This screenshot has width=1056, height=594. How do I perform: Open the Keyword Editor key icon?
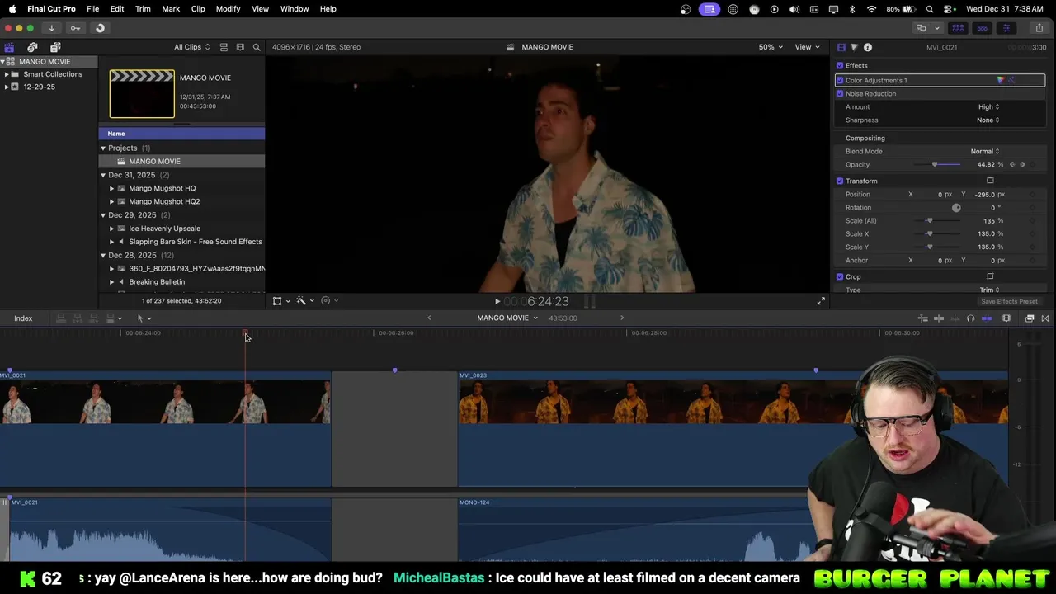pyautogui.click(x=75, y=28)
